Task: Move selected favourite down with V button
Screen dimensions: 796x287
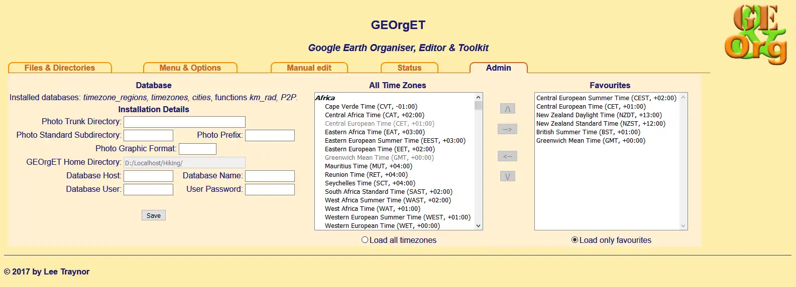Action: [507, 176]
